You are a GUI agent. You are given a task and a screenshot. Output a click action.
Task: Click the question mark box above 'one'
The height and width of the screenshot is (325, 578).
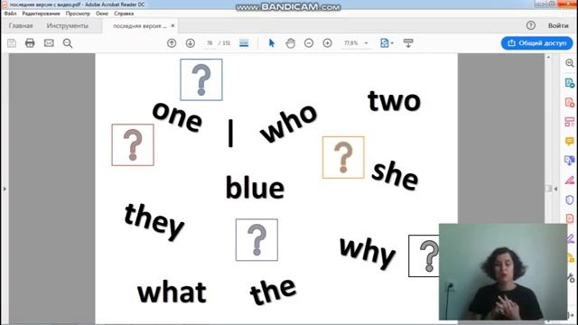tap(201, 79)
